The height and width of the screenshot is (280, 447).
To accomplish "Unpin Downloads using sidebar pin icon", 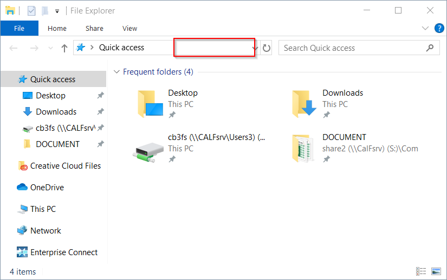I will (100, 112).
